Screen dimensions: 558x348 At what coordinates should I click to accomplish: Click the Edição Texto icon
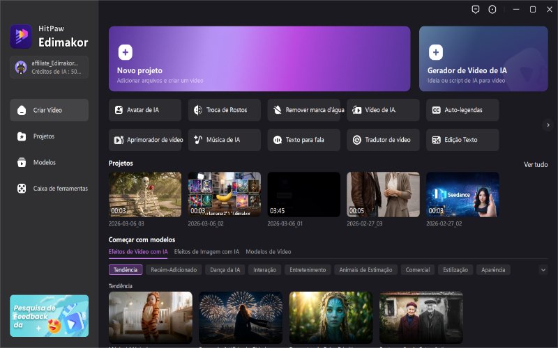437,140
